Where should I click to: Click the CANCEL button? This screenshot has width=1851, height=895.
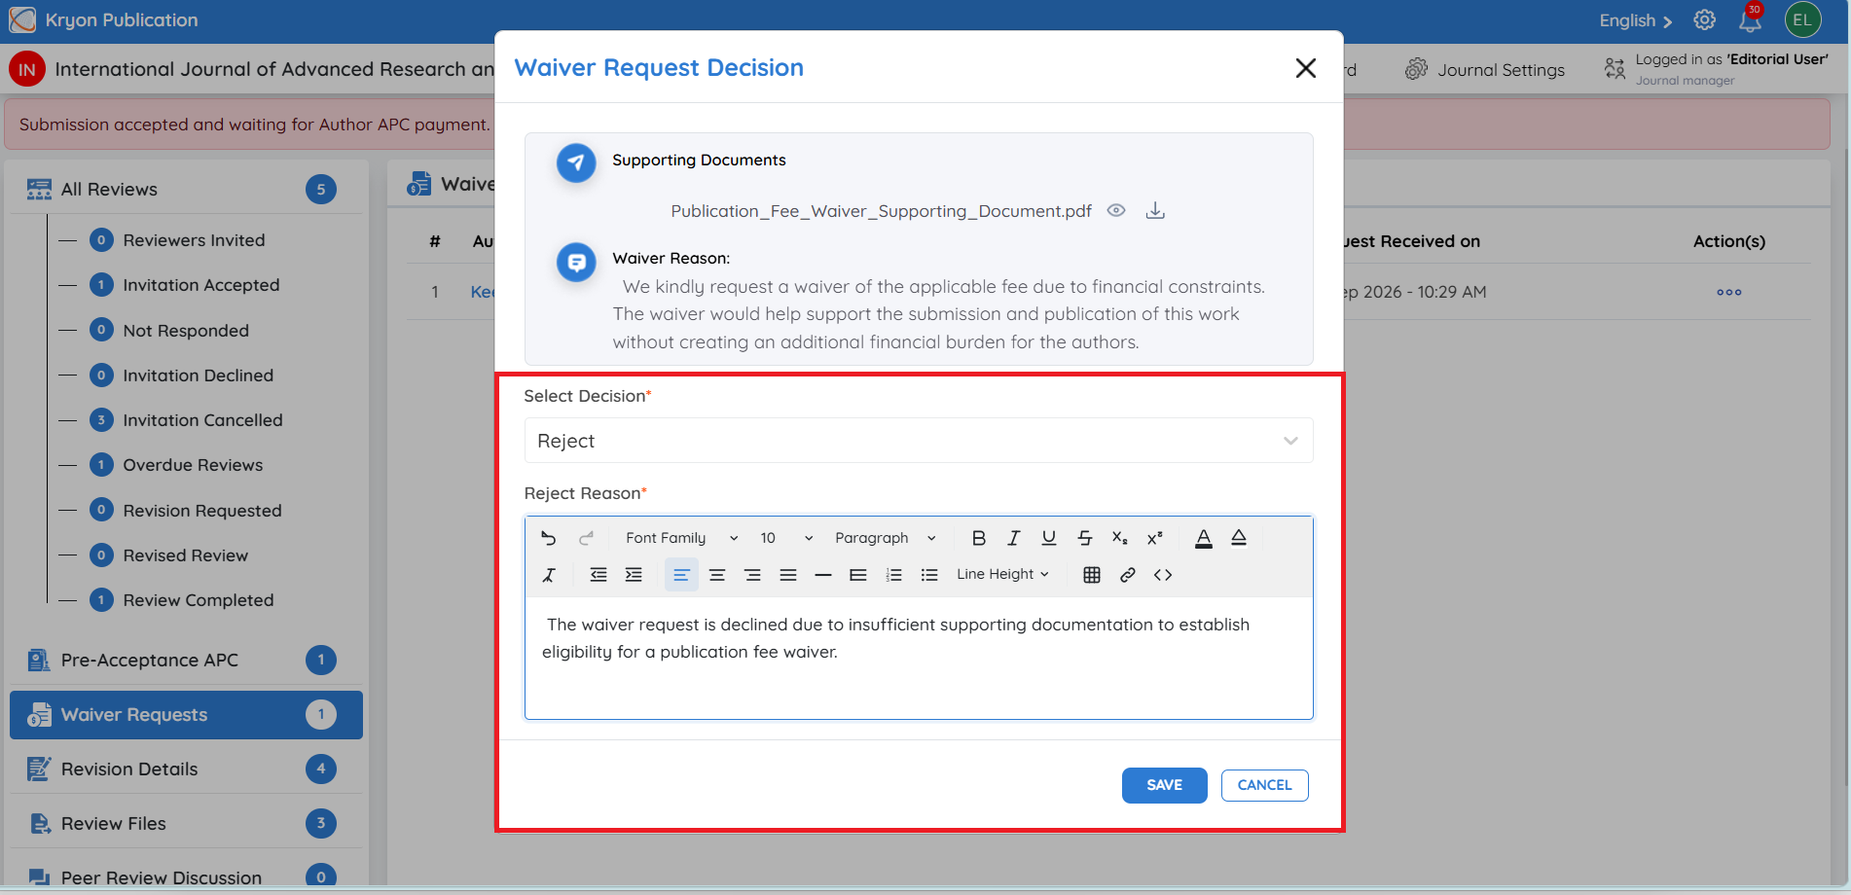pyautogui.click(x=1264, y=785)
